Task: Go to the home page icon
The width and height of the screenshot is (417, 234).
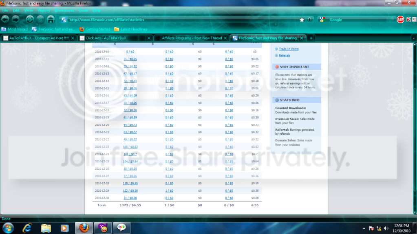Action: click(x=51, y=20)
